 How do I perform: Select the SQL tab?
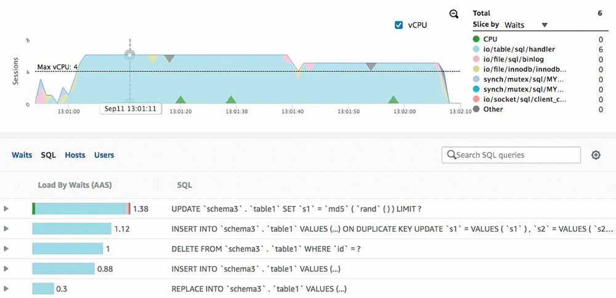[48, 155]
